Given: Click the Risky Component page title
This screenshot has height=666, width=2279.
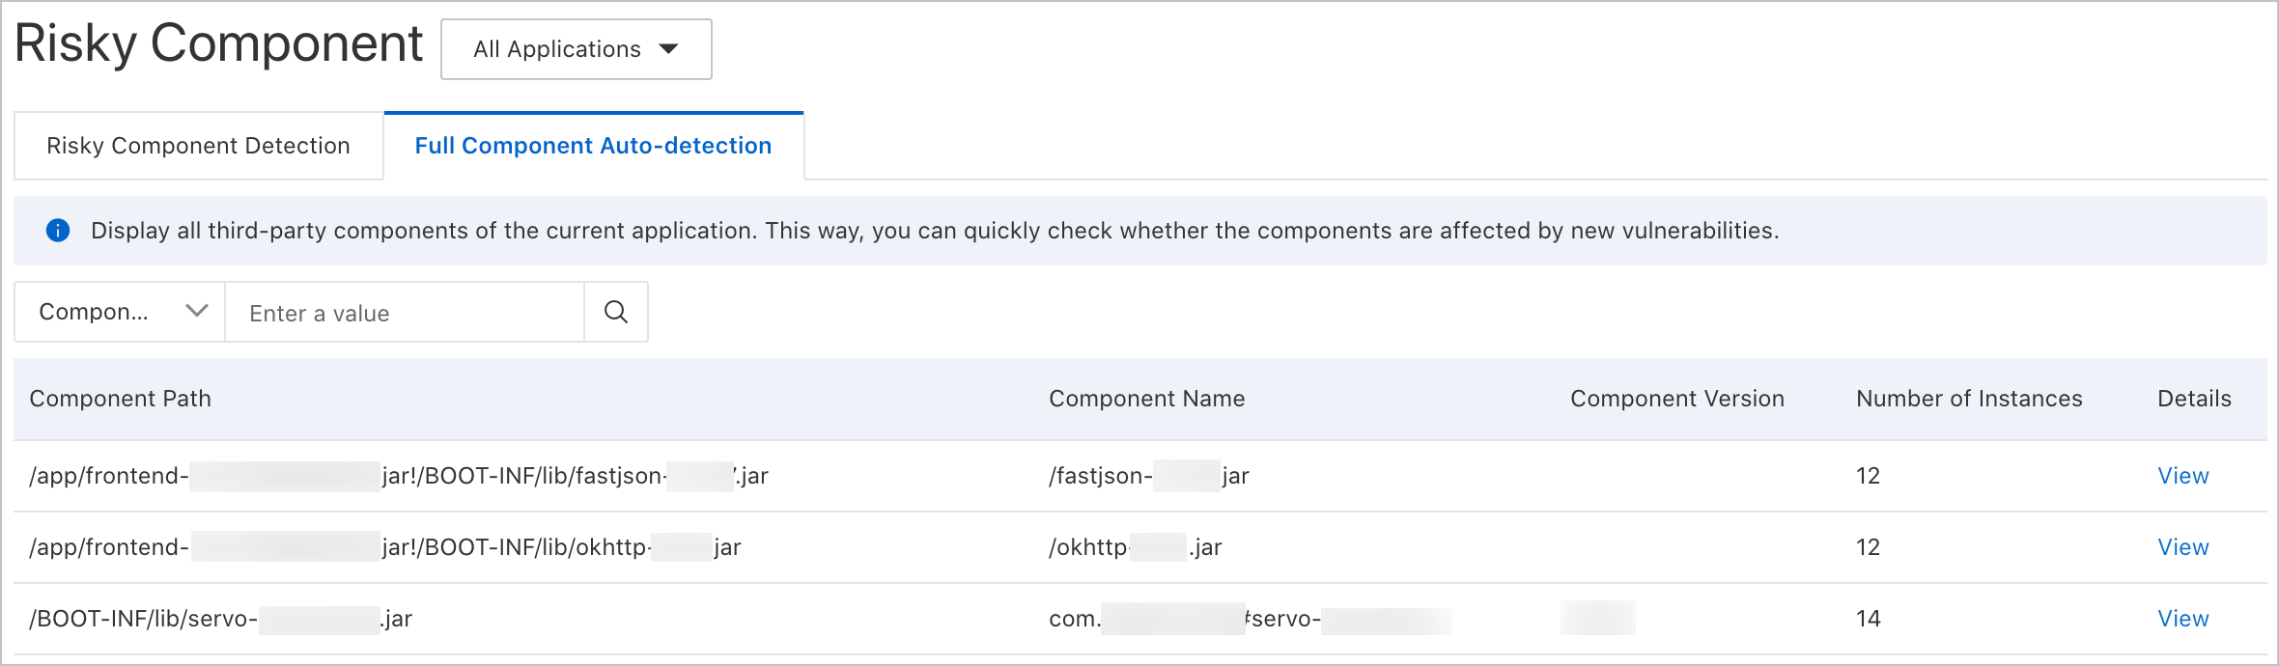Looking at the screenshot, I should coord(218,44).
